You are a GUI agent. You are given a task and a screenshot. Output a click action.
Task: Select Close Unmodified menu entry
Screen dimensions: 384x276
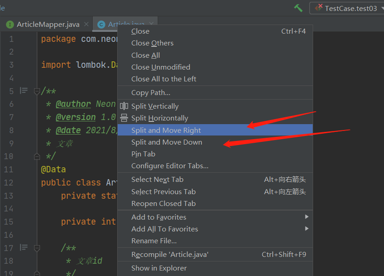click(x=215, y=67)
